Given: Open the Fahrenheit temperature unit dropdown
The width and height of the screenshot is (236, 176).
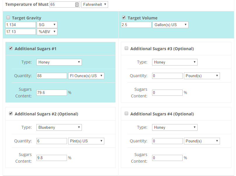Looking at the screenshot, I should point(95,5).
